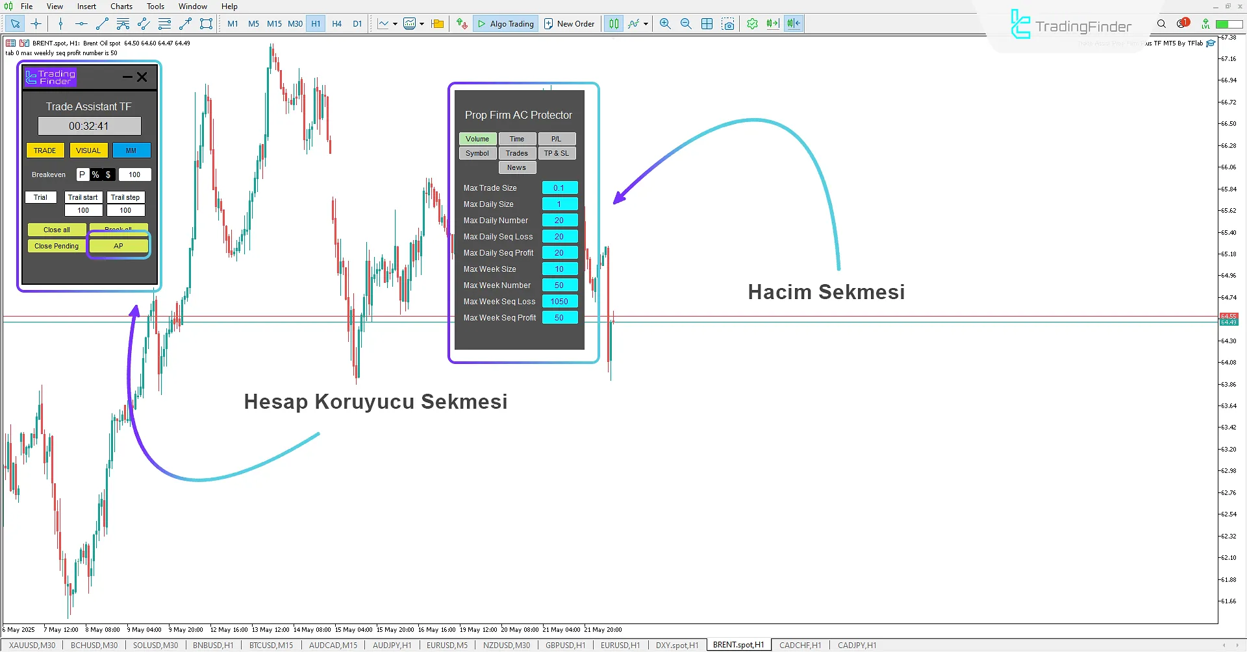
Task: Tile the chart windows
Action: click(707, 23)
